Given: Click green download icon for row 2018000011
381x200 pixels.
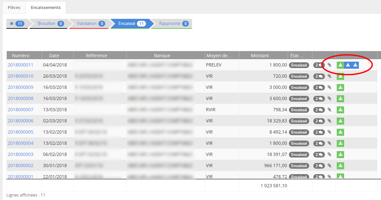Looking at the screenshot, I should [340, 65].
